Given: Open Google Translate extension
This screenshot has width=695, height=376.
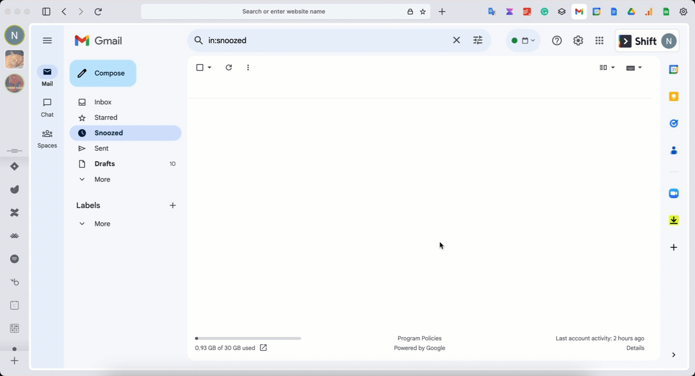Looking at the screenshot, I should point(492,12).
